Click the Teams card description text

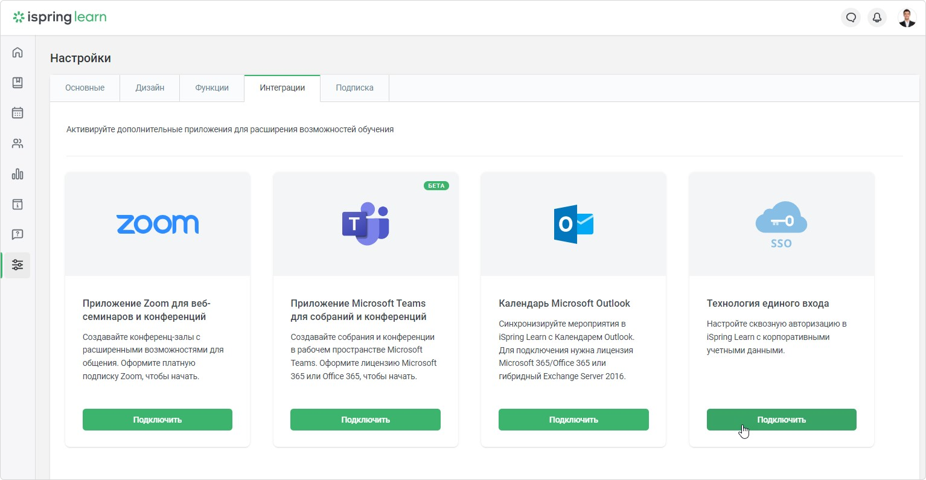[363, 357]
